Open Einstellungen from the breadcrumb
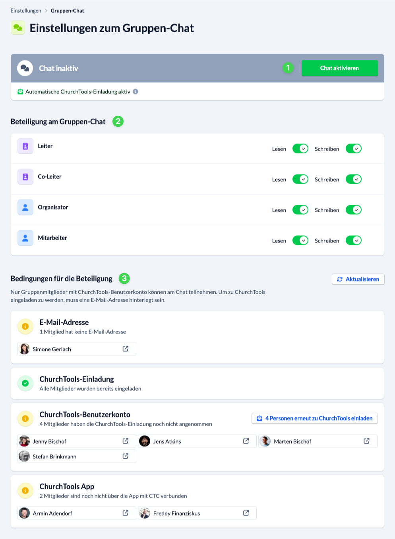 [25, 11]
